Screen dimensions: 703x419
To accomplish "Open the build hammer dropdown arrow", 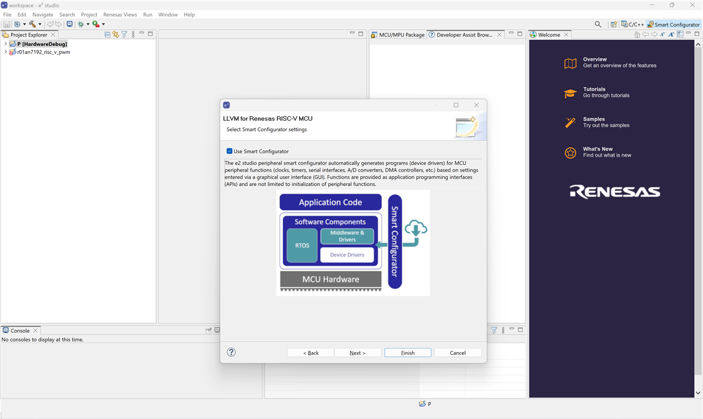I will pos(40,24).
